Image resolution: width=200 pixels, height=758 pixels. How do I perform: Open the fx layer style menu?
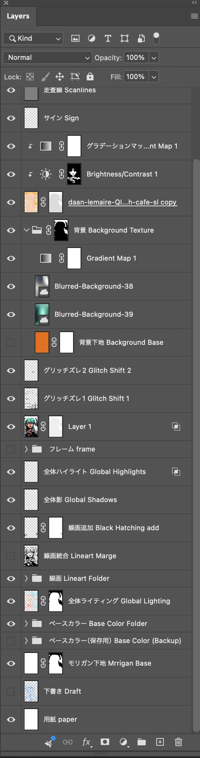[x=87, y=742]
